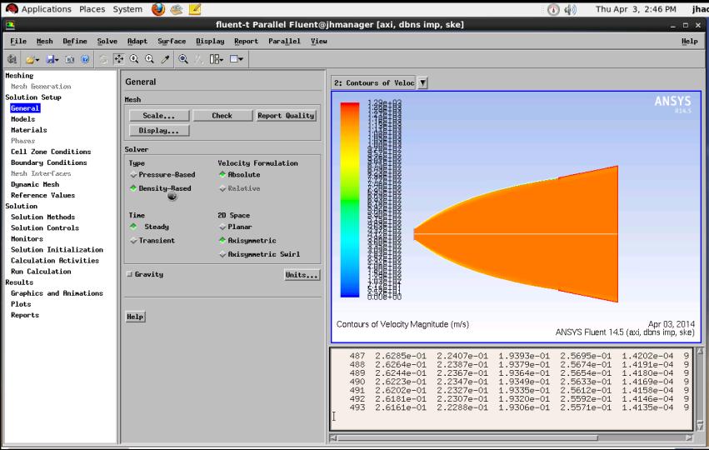This screenshot has height=450, width=709.
Task: Select the probe eyedropper tool
Action: click(x=166, y=59)
